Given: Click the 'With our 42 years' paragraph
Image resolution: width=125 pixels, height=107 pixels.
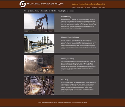Looking at the screenshot, I should click(x=79, y=44).
